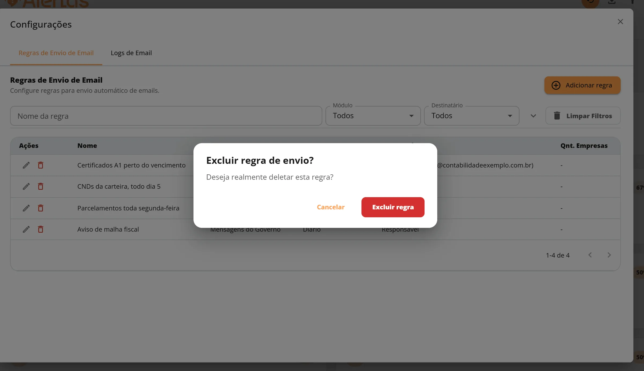Focus the Nome da regra search field
This screenshot has height=371, width=644.
point(166,116)
